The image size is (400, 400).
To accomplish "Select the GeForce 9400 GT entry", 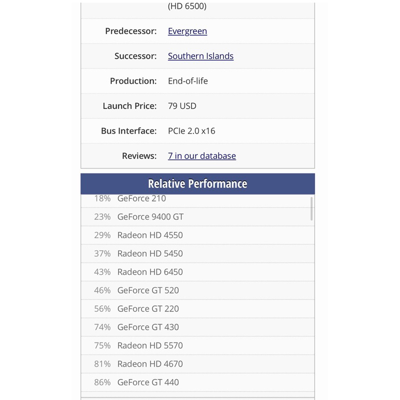I will [x=150, y=217].
